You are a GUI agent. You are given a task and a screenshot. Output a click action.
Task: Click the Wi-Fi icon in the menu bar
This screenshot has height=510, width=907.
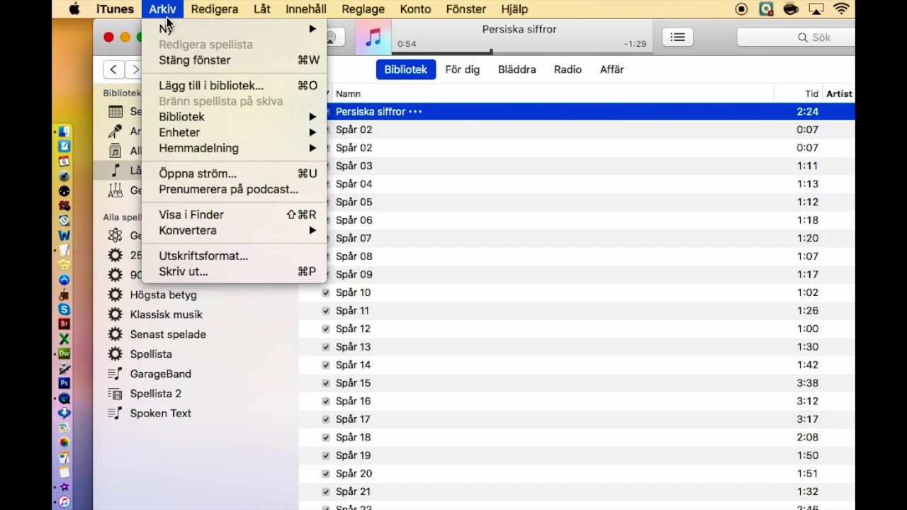[842, 9]
